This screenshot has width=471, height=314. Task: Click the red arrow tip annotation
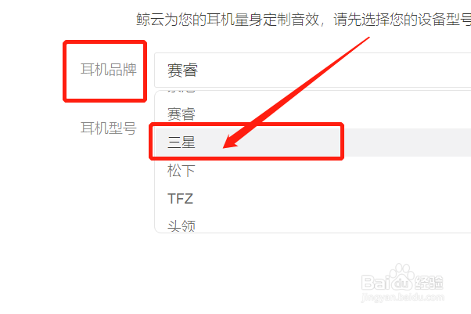pos(229,143)
